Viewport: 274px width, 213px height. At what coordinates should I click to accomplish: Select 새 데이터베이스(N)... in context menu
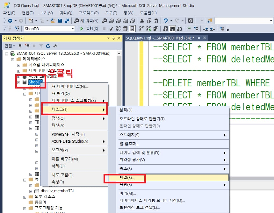70,86
